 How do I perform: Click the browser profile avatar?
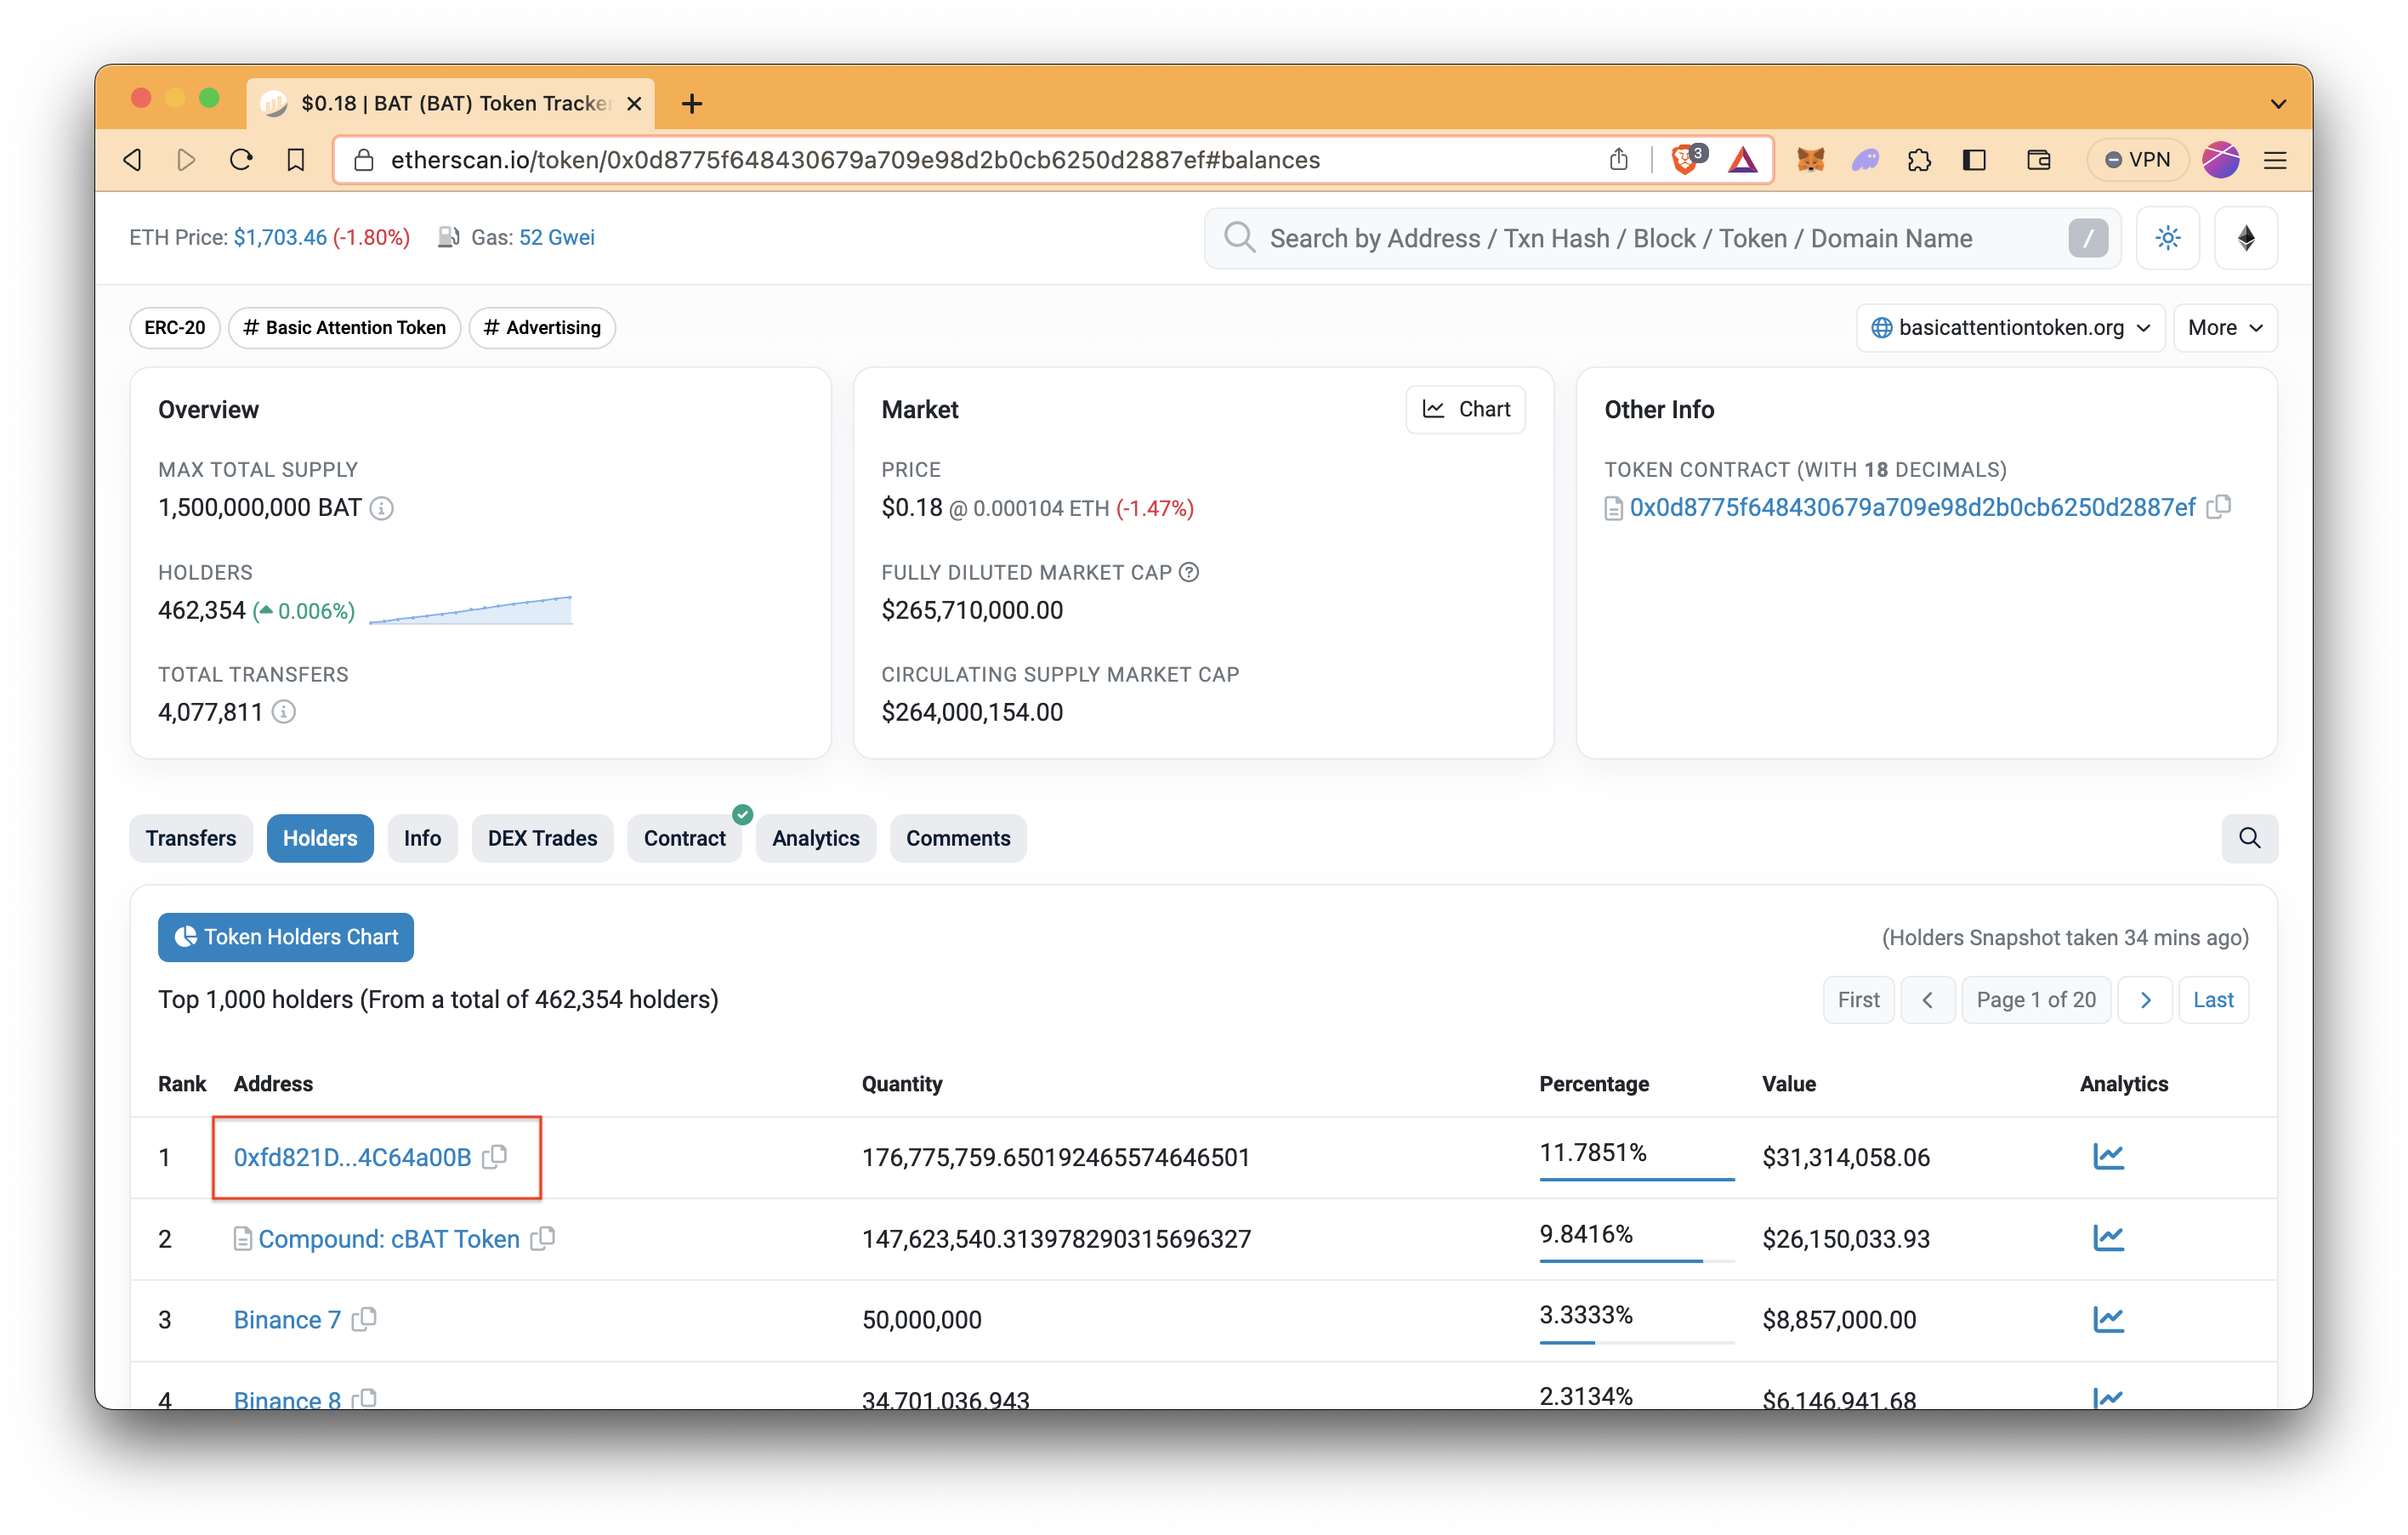[x=2220, y=160]
